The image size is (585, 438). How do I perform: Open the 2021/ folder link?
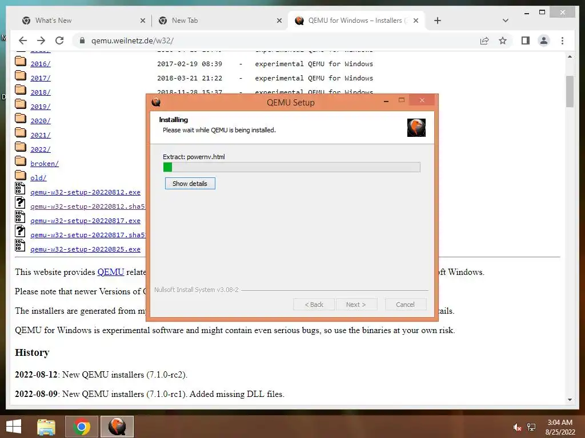coord(41,135)
